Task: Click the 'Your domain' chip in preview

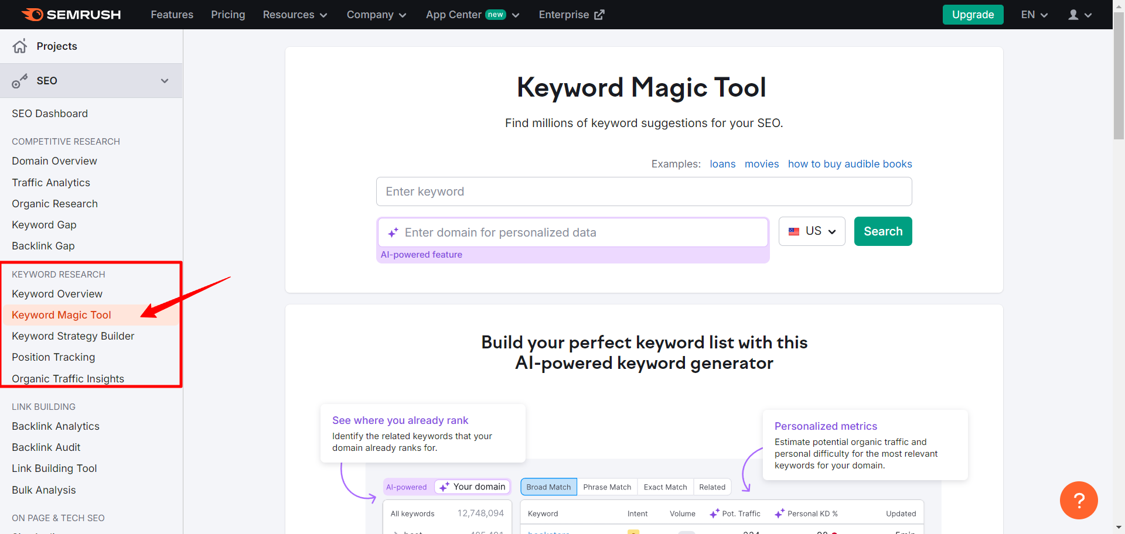Action: tap(472, 487)
